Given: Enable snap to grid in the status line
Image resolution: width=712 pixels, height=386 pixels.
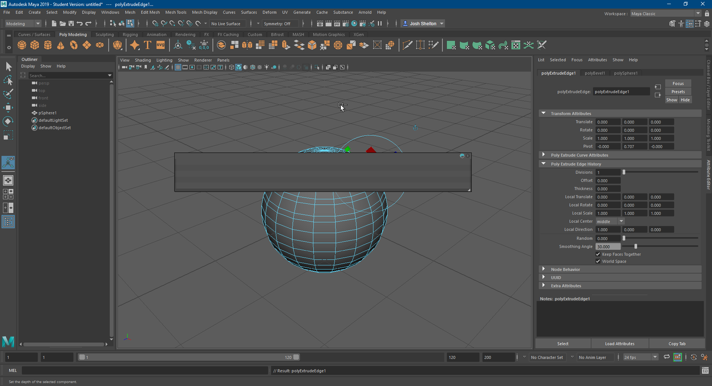Looking at the screenshot, I should coord(155,23).
